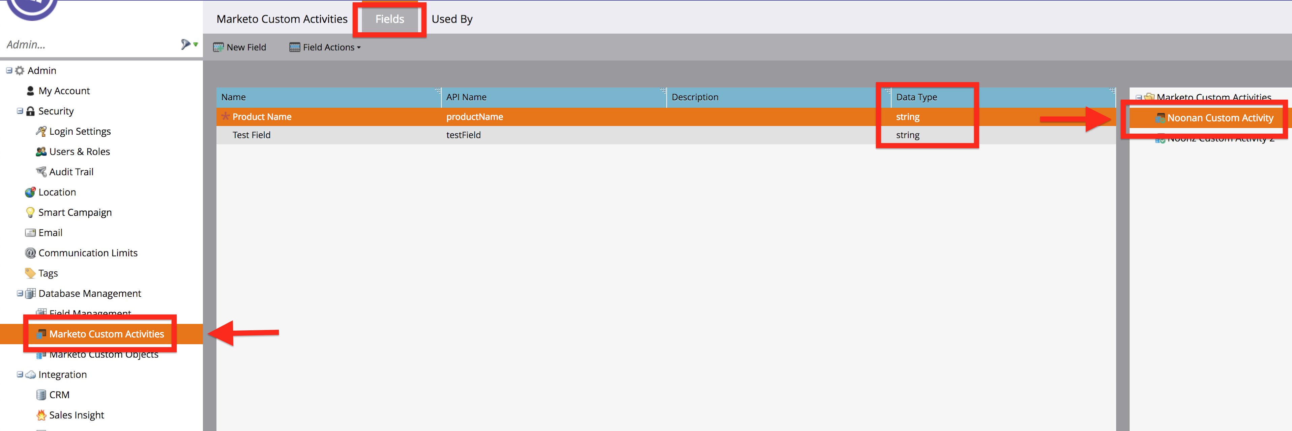1292x431 pixels.
Task: Open the Field Actions dropdown
Action: (325, 46)
